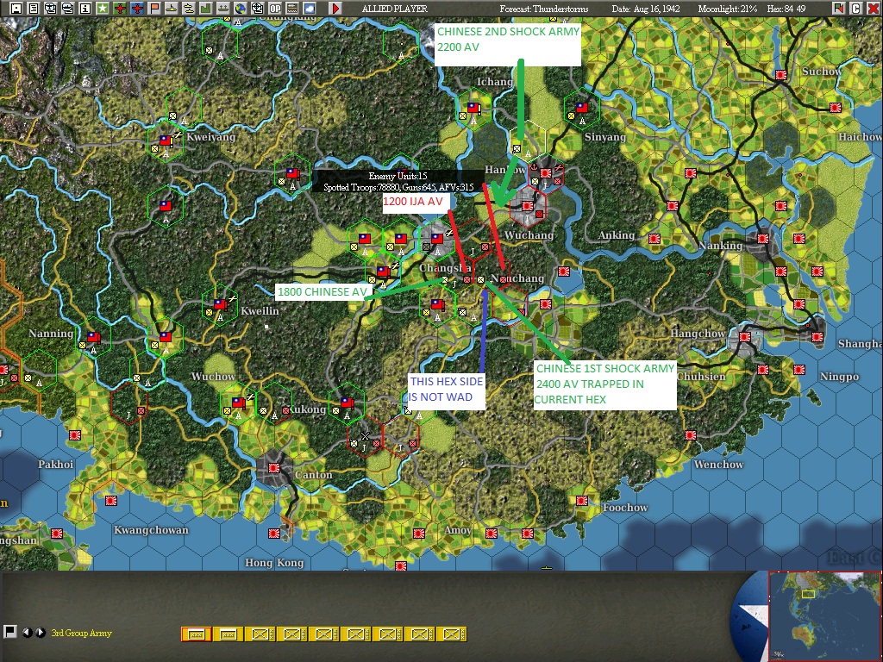
Task: Click the Amoy city label
Action: click(457, 530)
